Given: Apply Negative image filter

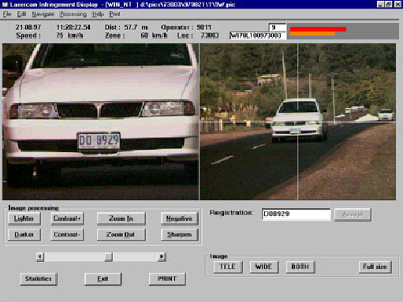Looking at the screenshot, I should pos(179,218).
